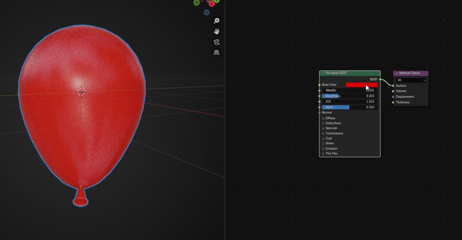
Task: Click the Roughness slider
Action: coord(349,96)
